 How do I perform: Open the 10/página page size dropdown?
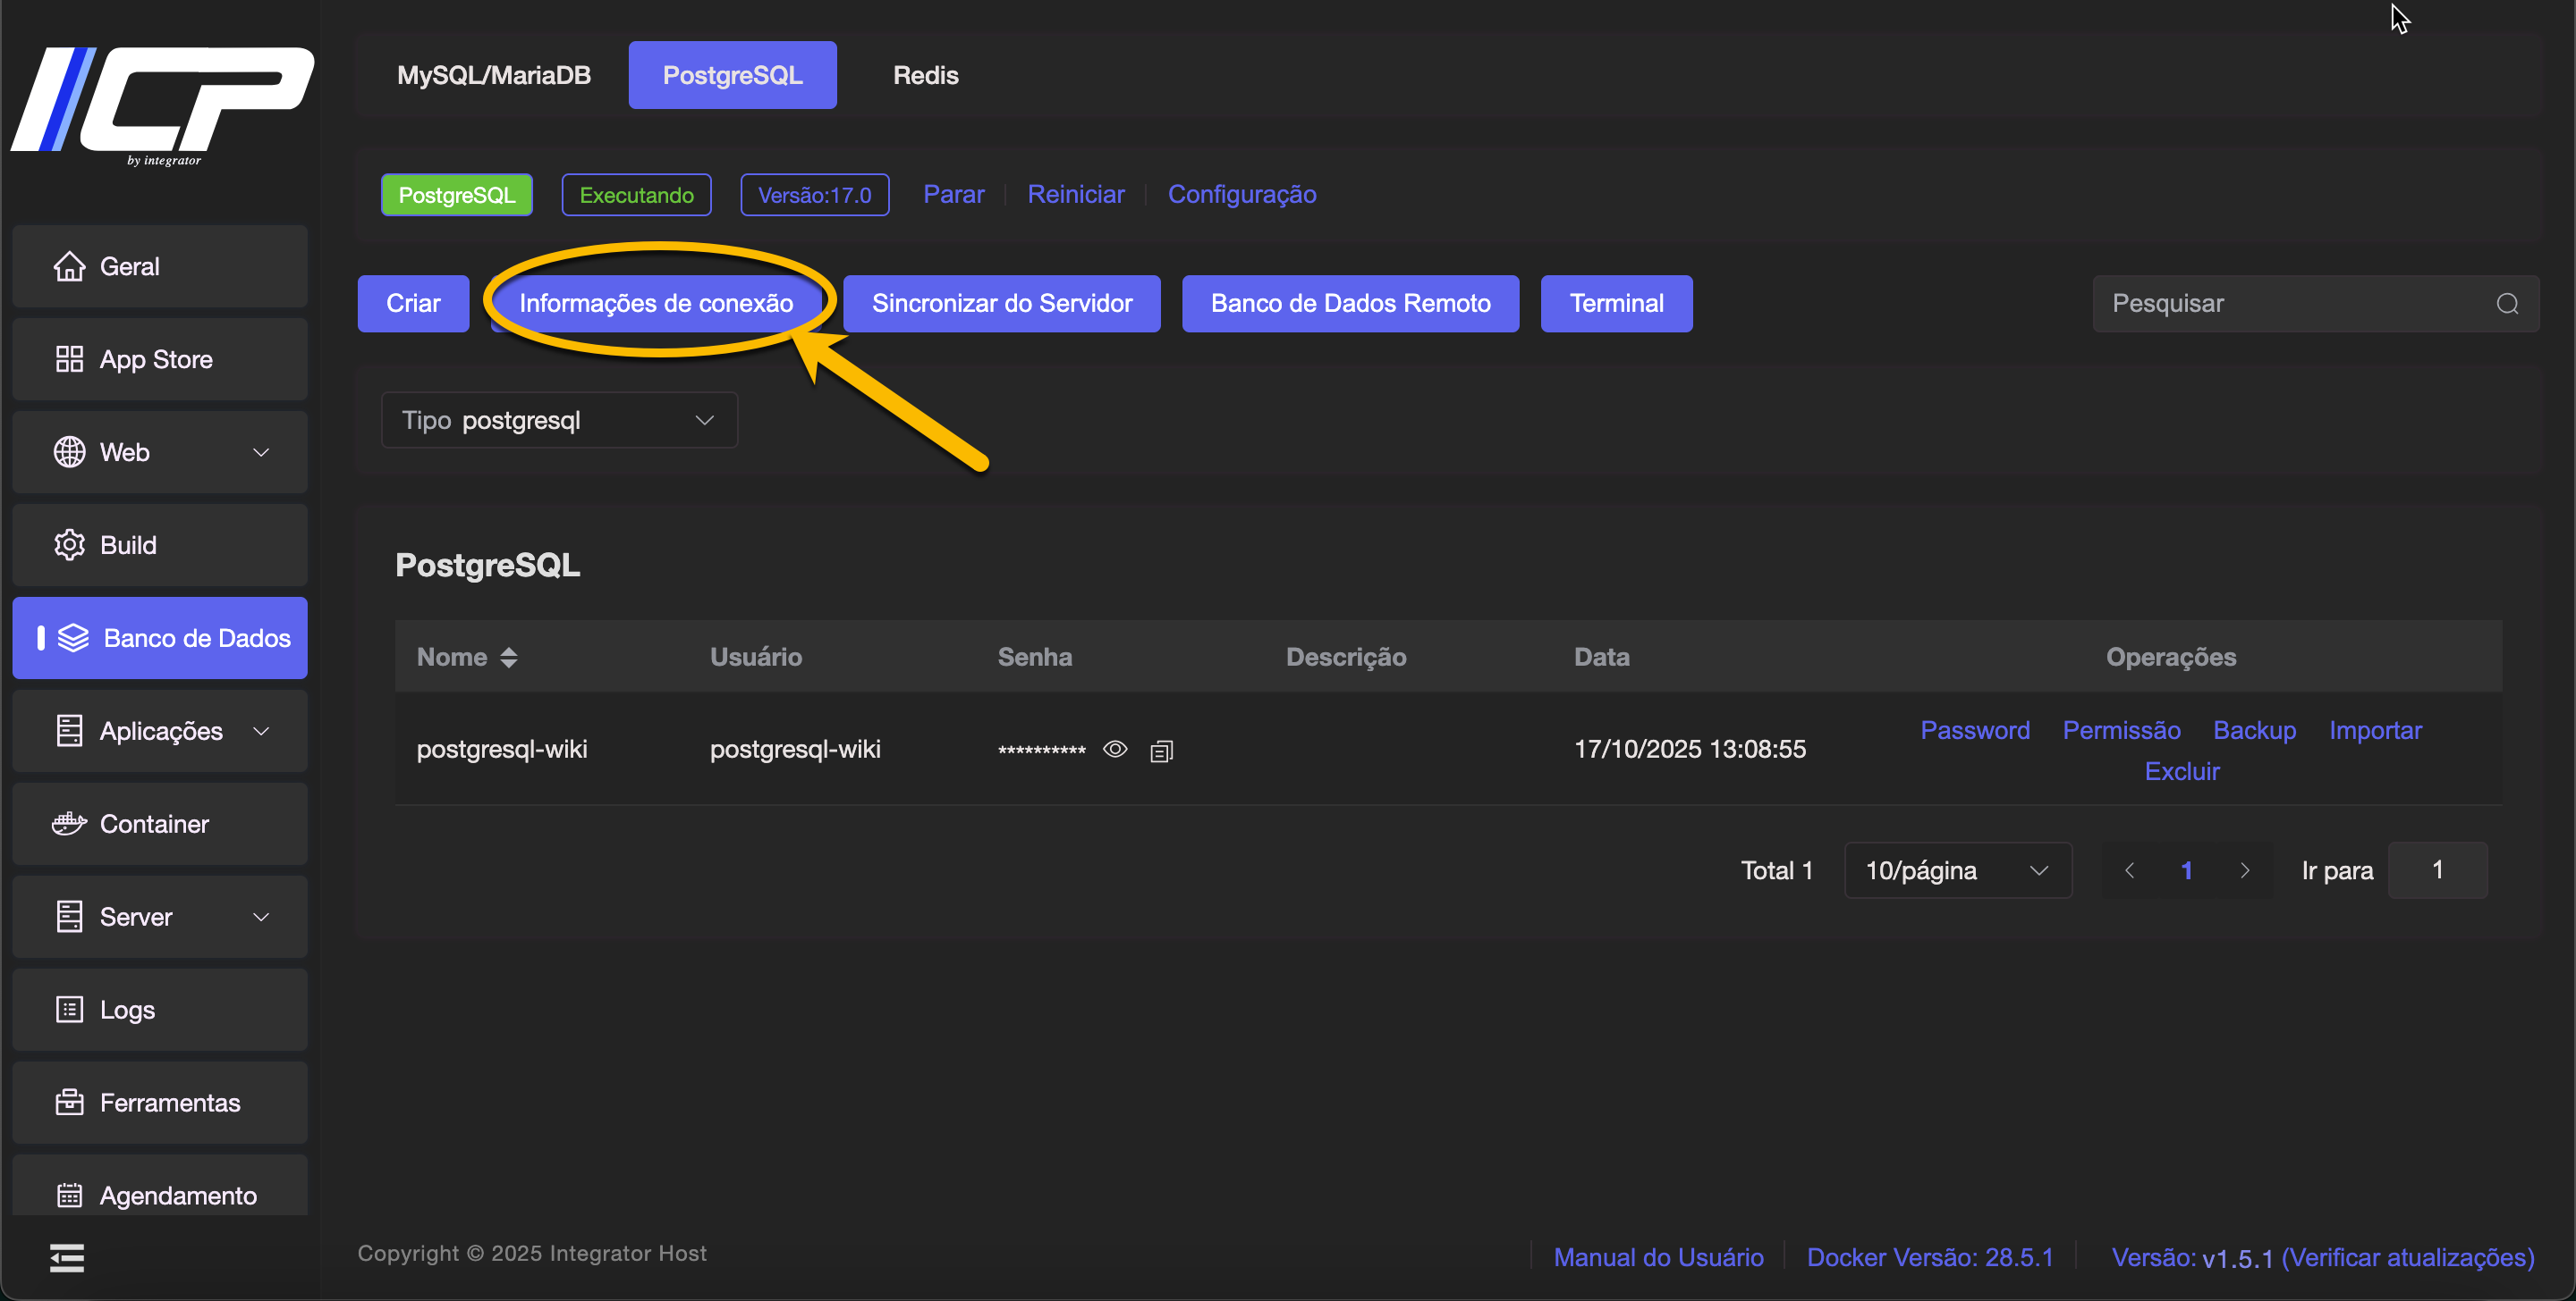[x=1957, y=871]
